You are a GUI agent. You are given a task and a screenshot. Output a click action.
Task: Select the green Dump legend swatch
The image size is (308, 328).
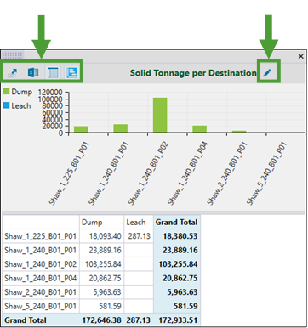7,91
